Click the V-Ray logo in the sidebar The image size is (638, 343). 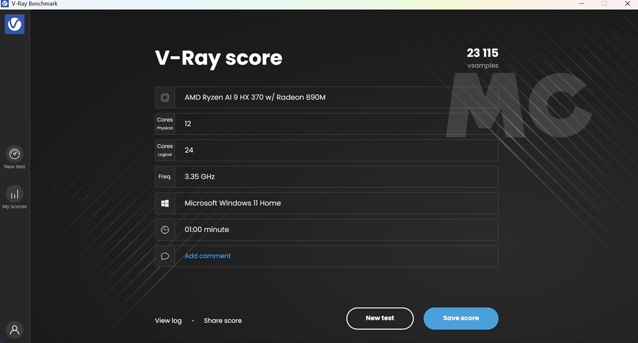coord(14,24)
